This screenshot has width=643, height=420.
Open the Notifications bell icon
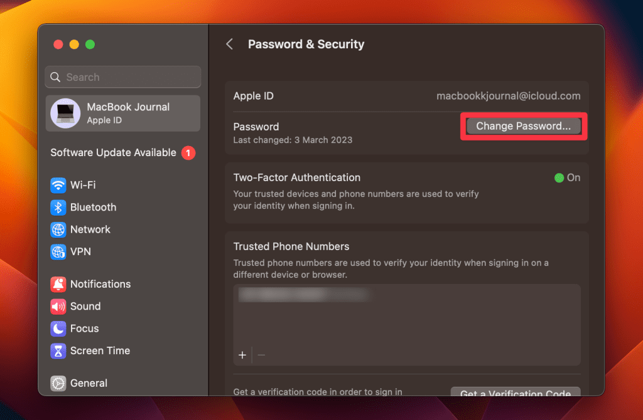tap(58, 284)
